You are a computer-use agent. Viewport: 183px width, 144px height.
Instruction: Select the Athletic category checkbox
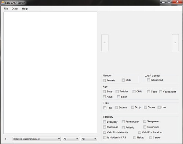click(x=123, y=128)
